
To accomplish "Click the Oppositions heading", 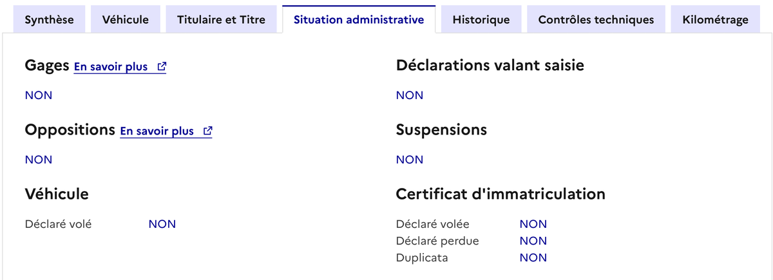I will click(x=70, y=129).
